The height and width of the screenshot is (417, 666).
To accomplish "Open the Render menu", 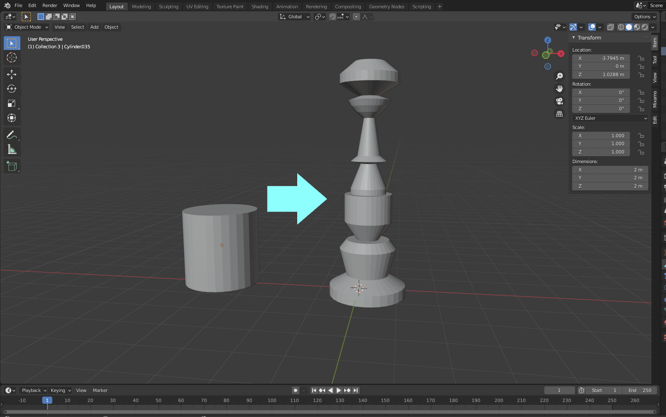I will click(x=49, y=5).
